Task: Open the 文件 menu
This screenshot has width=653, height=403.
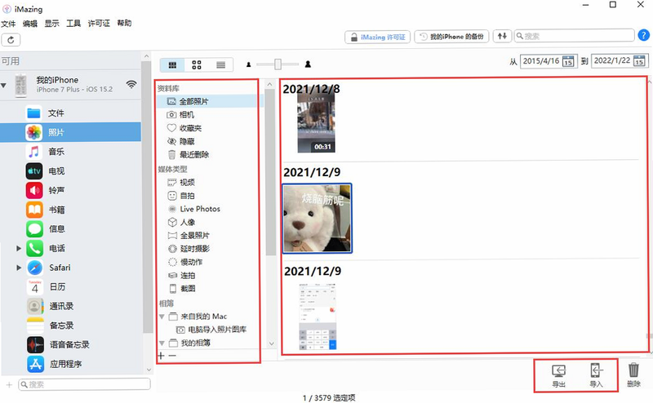Action: pyautogui.click(x=8, y=24)
